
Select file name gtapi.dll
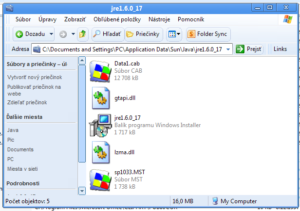pos(125,98)
